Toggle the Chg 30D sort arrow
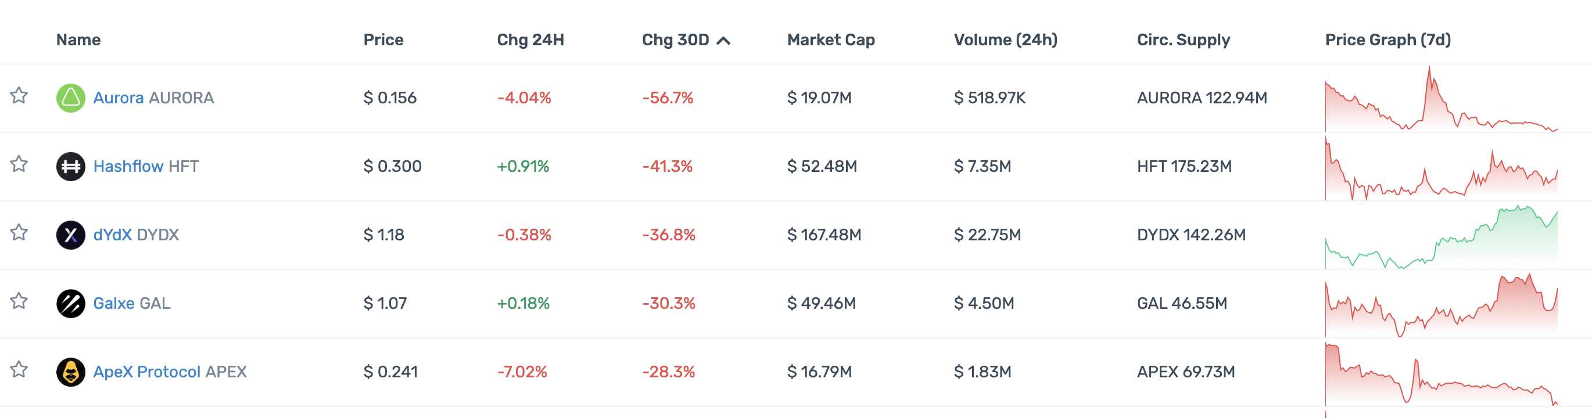Screen dimensions: 1592x418 tap(723, 41)
